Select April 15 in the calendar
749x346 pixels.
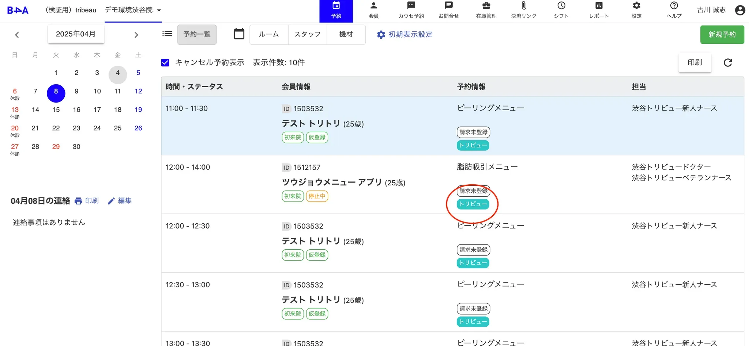56,109
